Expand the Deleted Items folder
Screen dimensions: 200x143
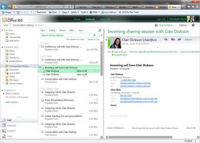(x=3, y=61)
